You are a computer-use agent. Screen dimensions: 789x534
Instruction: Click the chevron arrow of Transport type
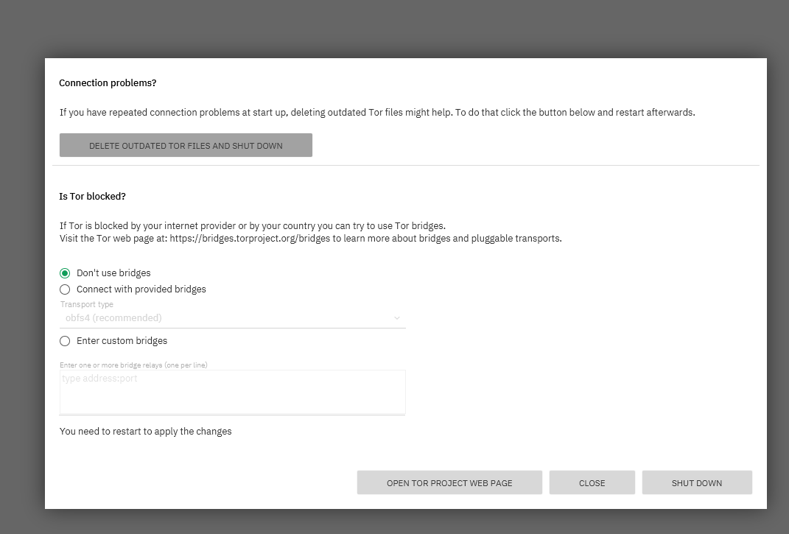pos(397,318)
